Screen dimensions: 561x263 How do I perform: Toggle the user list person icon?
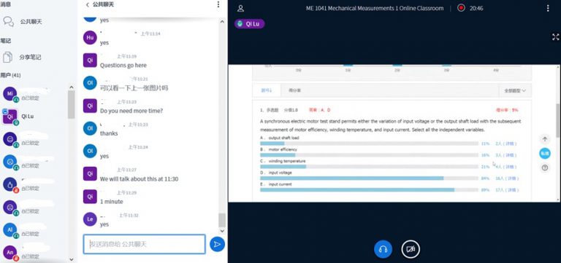pos(241,8)
